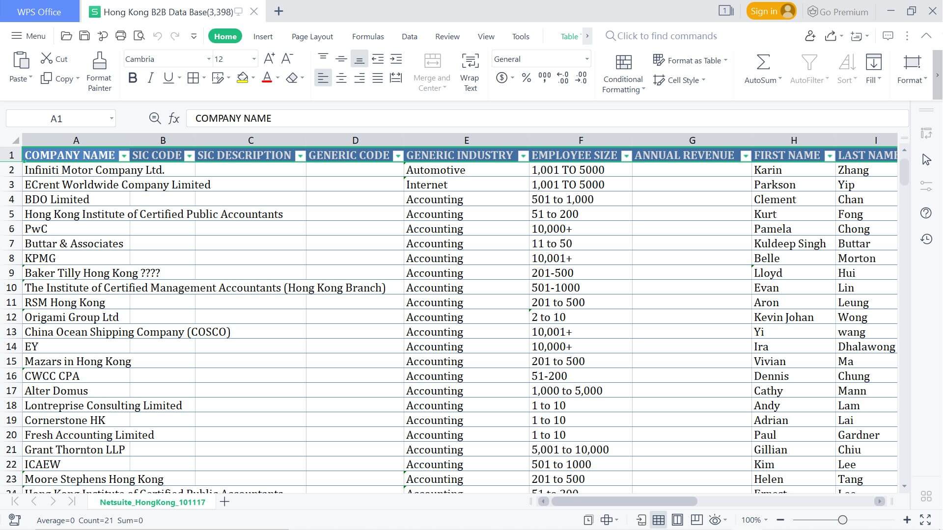Click the Conditional Formatting icon
The image size is (943, 530).
pyautogui.click(x=623, y=62)
